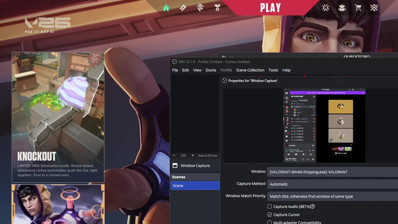The width and height of the screenshot is (398, 224).
Task: Click the 23% zoom value
Action: [x=183, y=155]
